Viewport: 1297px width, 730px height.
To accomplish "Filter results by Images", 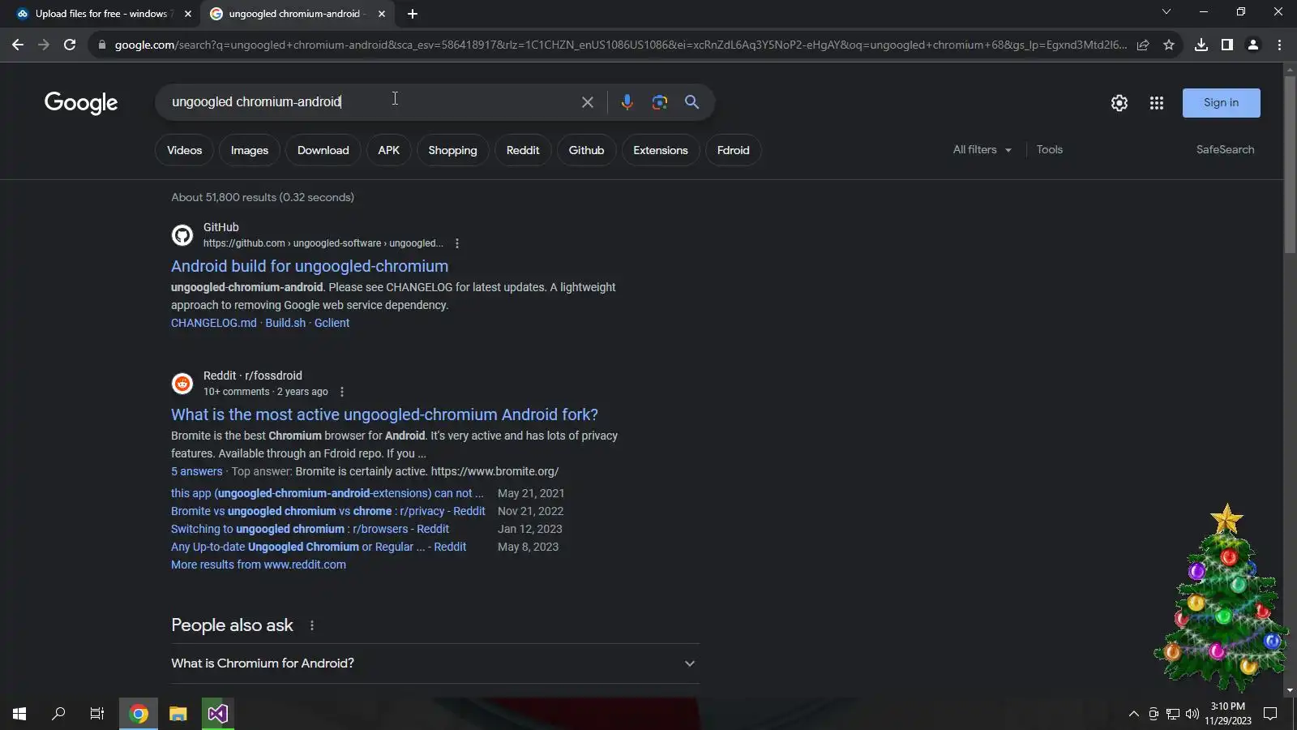I will (x=250, y=150).
